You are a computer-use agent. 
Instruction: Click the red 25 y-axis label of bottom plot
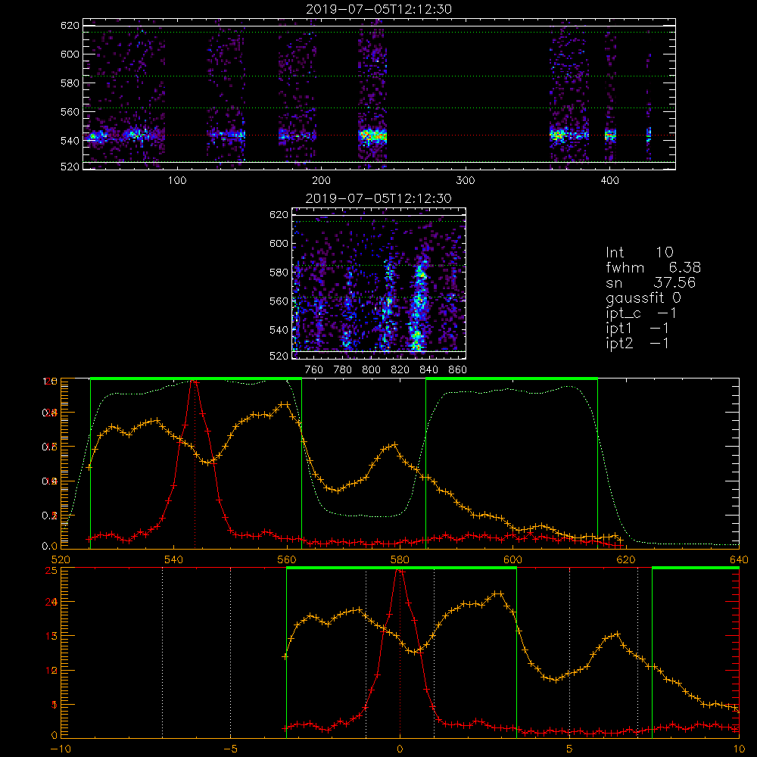pyautogui.click(x=51, y=570)
